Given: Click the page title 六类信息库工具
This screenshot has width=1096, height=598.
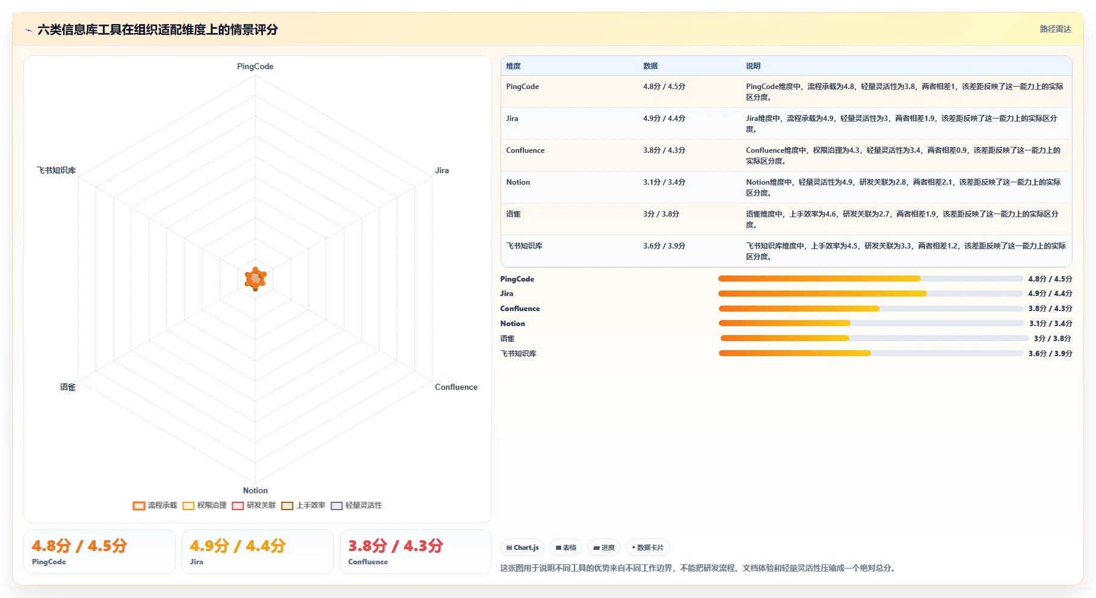Looking at the screenshot, I should 158,29.
